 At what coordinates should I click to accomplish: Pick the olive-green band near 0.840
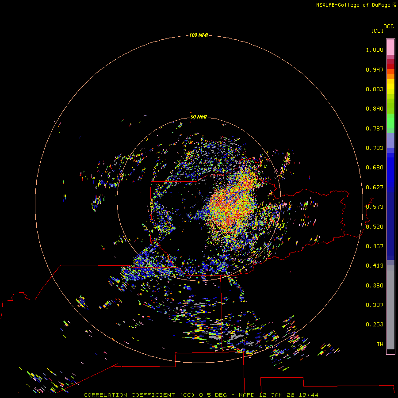390,106
